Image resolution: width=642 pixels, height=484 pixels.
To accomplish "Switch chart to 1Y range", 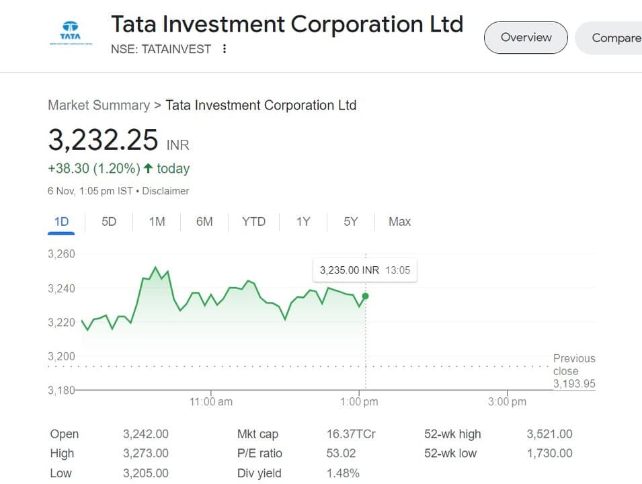I will [x=303, y=222].
